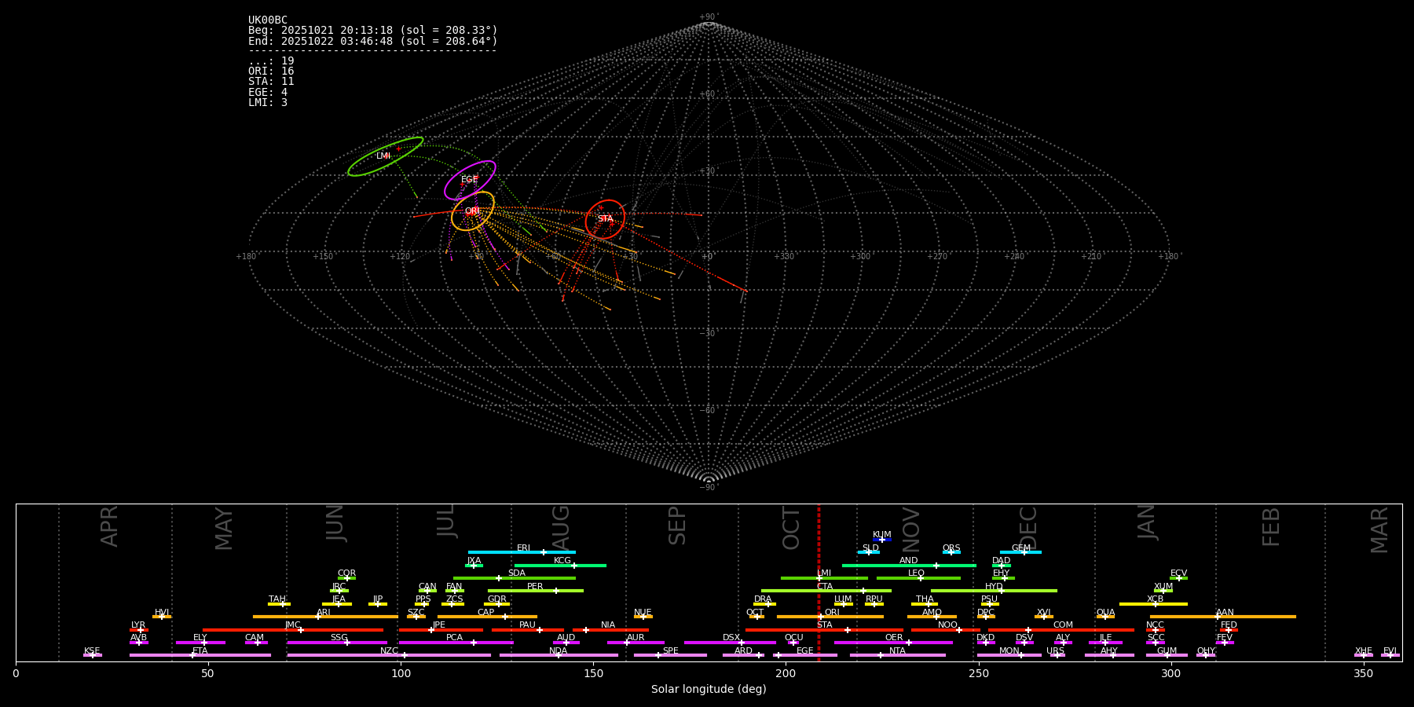Click the QUA shower marker

[1105, 617]
